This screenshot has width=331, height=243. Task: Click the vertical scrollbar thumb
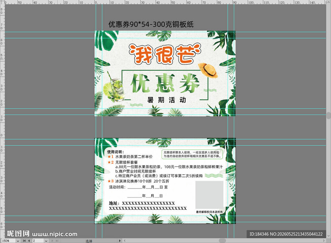[329, 115]
